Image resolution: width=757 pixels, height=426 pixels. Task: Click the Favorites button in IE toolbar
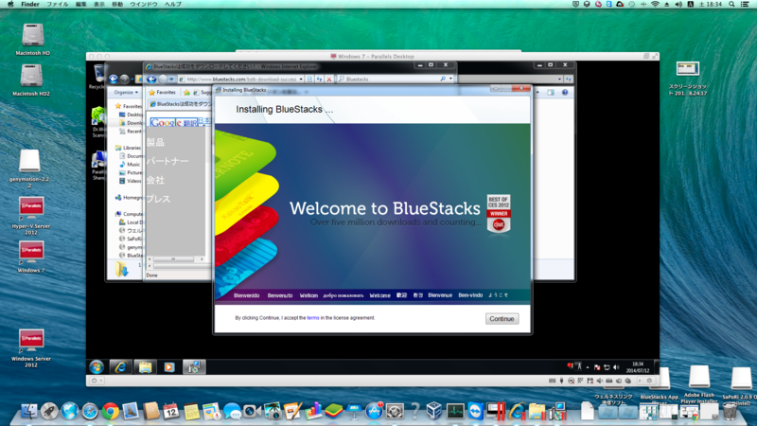coord(162,92)
